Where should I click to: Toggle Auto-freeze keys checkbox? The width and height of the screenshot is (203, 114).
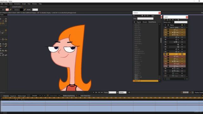pos(79,96)
